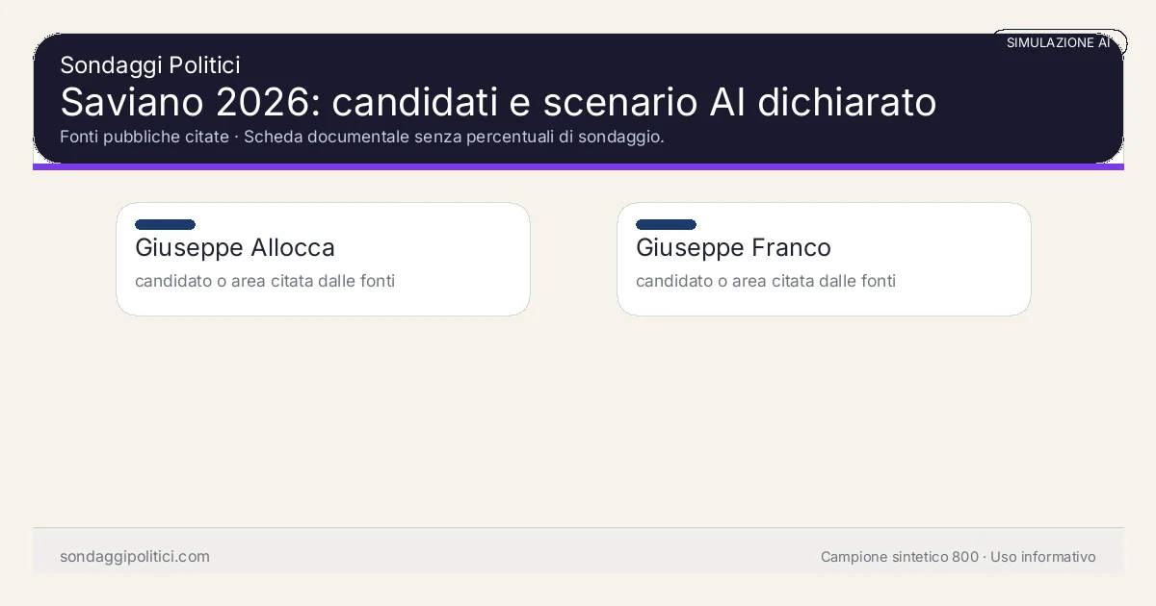
Task: Select the Giuseppe Allocca name
Action: click(x=235, y=248)
